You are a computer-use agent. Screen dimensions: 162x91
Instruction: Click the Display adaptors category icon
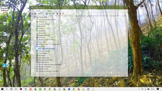37,35
